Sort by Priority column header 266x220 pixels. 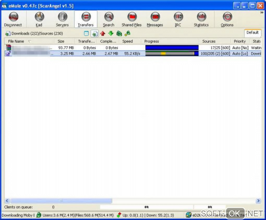(x=240, y=41)
